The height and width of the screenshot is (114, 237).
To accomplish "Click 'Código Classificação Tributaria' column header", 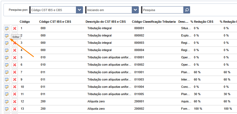I will 153,21.
